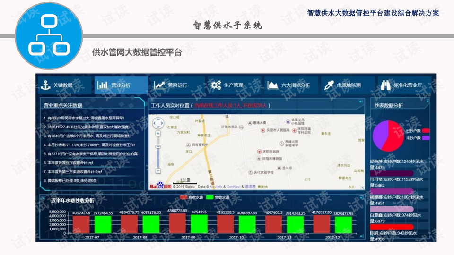454x255 pixels.
Task: Click alert 2 about 往年欠费未收回
Action: coord(86,127)
